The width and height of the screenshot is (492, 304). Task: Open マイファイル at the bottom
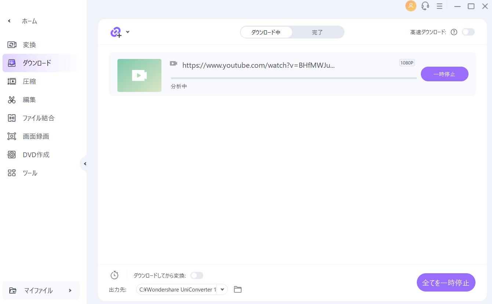tap(41, 290)
